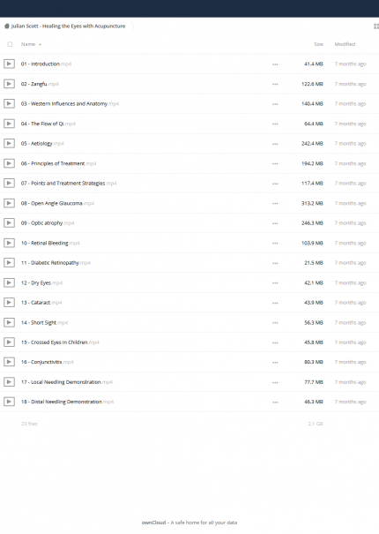The image size is (379, 534).
Task: Switch to grid view icon
Action: coord(376,26)
